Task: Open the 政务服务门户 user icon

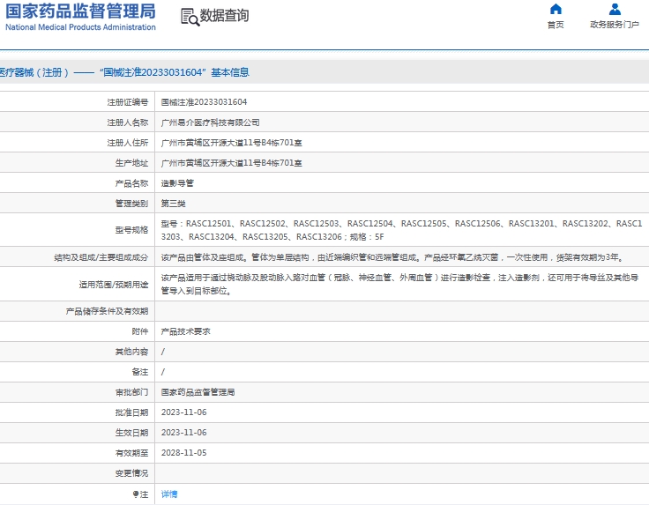Action: pos(615,9)
